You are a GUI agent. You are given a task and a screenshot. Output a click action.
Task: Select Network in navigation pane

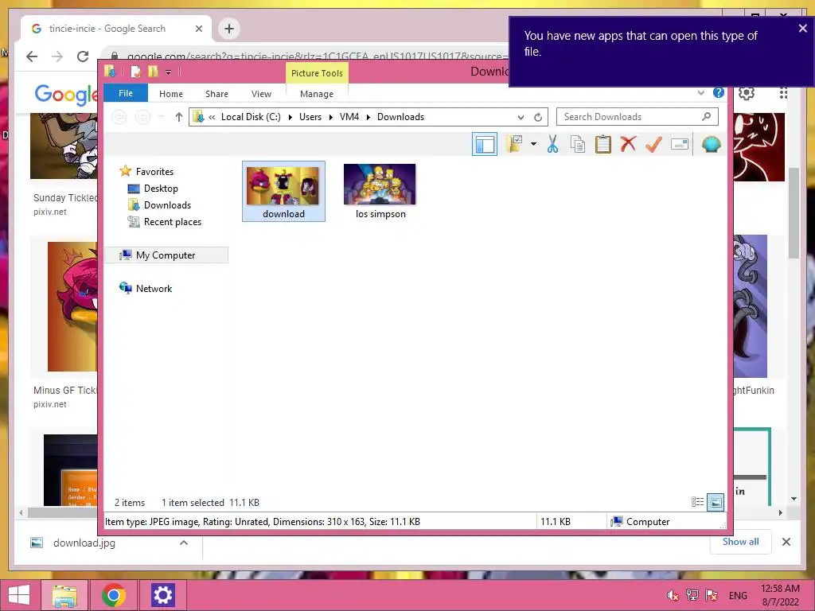tap(154, 288)
